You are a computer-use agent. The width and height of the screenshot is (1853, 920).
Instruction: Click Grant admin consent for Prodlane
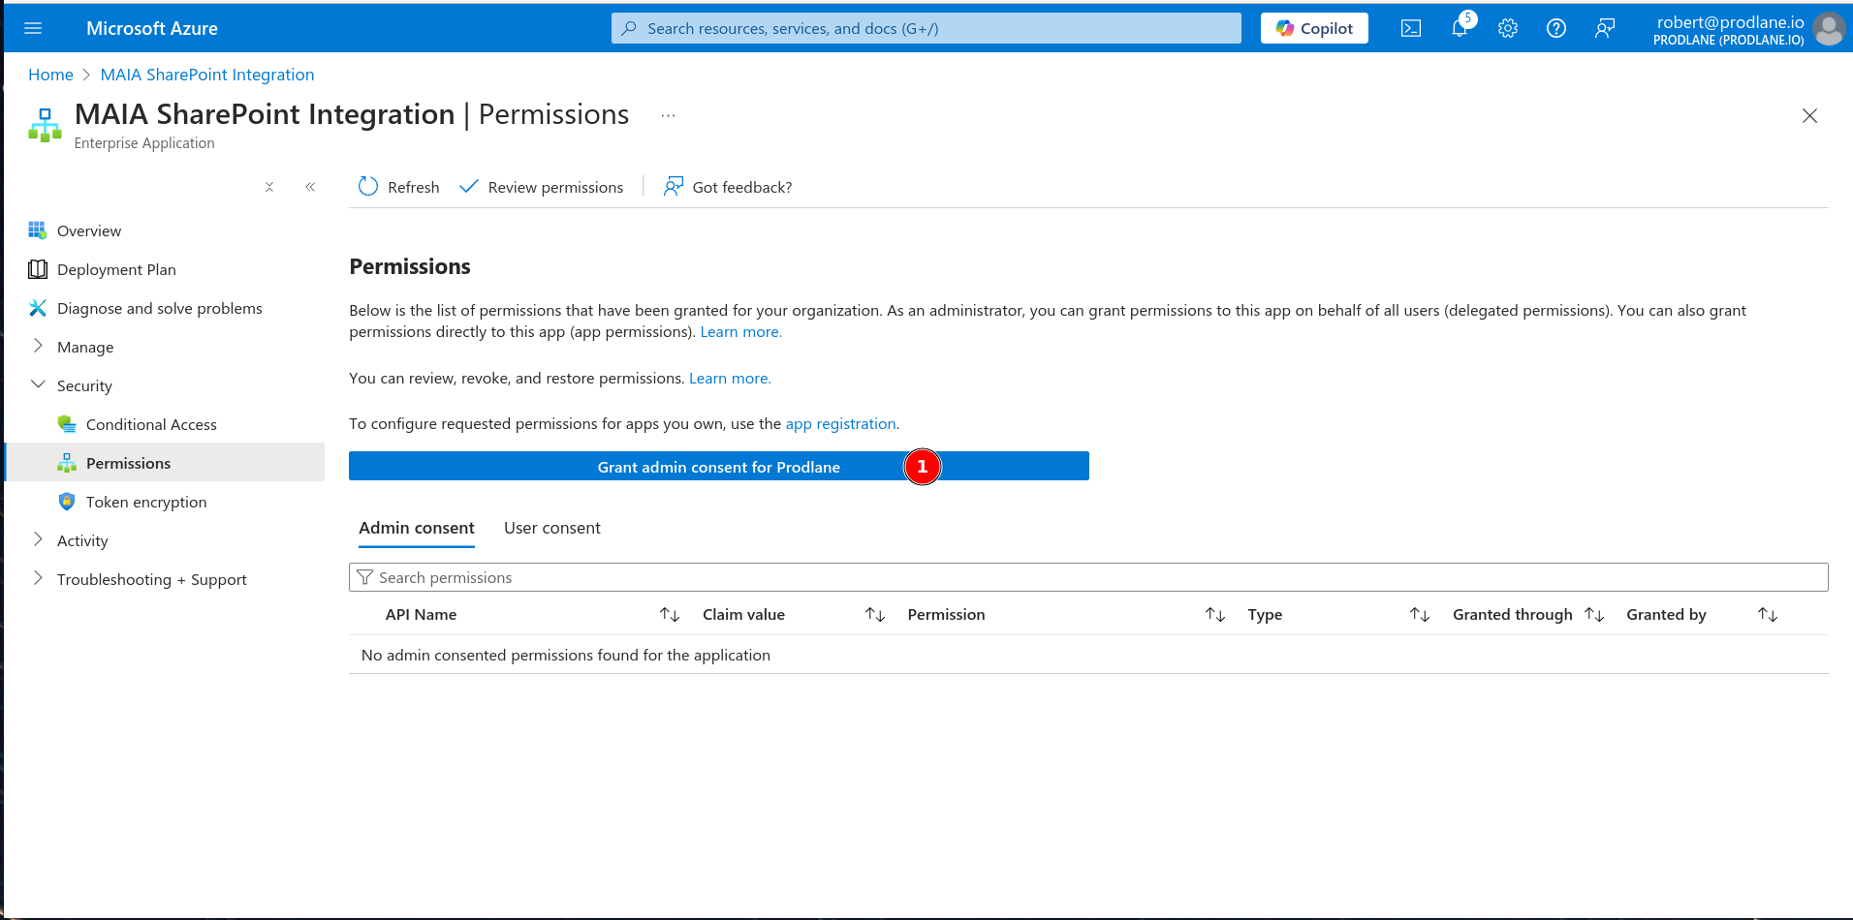[719, 467]
